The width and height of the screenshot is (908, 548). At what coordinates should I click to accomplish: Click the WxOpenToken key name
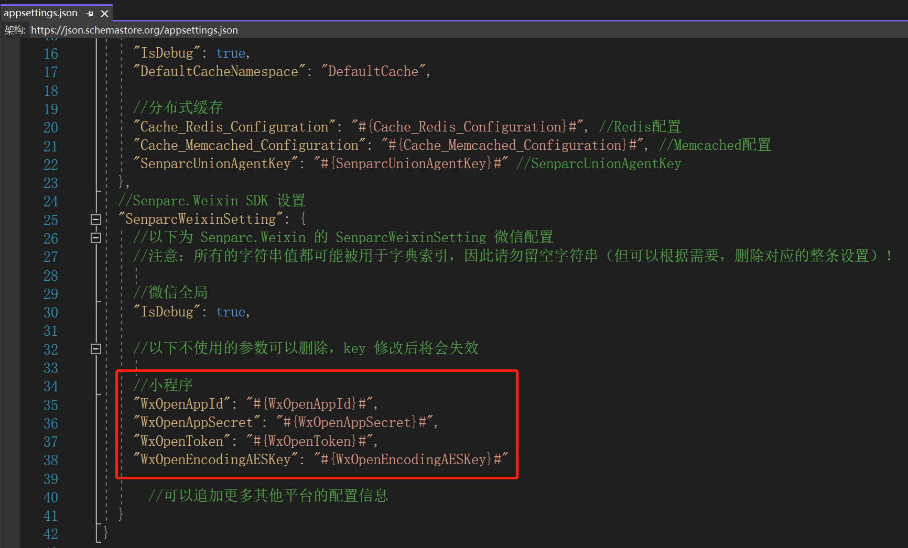182,441
